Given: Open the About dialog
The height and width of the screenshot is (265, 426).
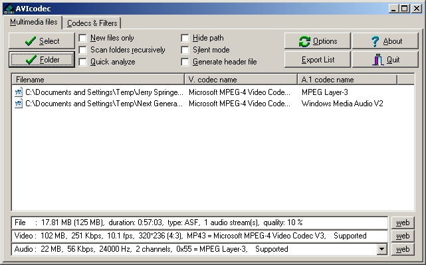Looking at the screenshot, I should [385, 41].
